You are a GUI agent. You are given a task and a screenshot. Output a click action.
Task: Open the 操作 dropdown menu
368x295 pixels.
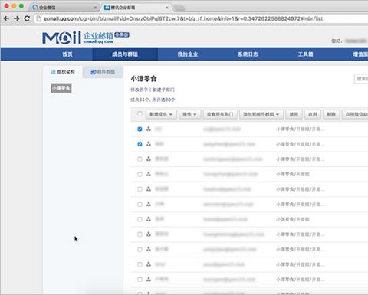click(189, 114)
